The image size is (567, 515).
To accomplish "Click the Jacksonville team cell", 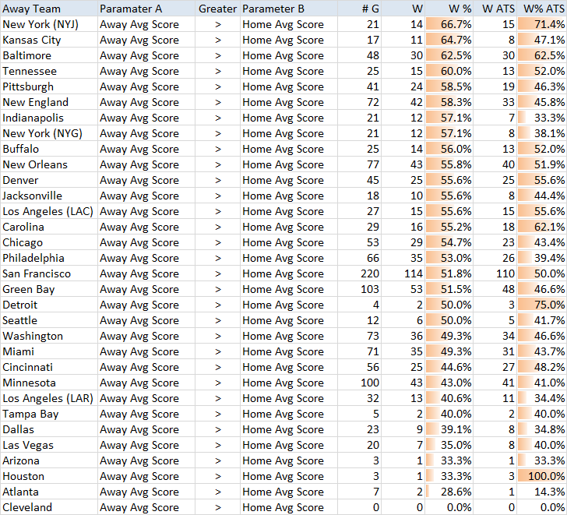I will [x=49, y=196].
